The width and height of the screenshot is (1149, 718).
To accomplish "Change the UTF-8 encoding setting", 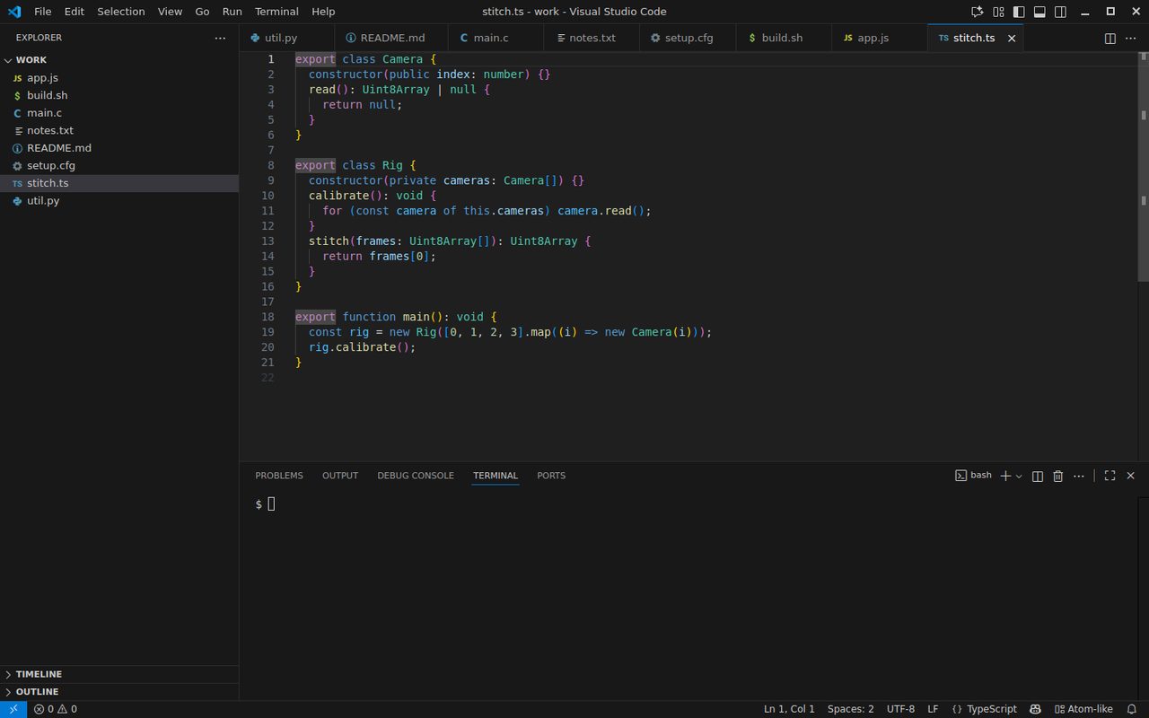I will (900, 709).
